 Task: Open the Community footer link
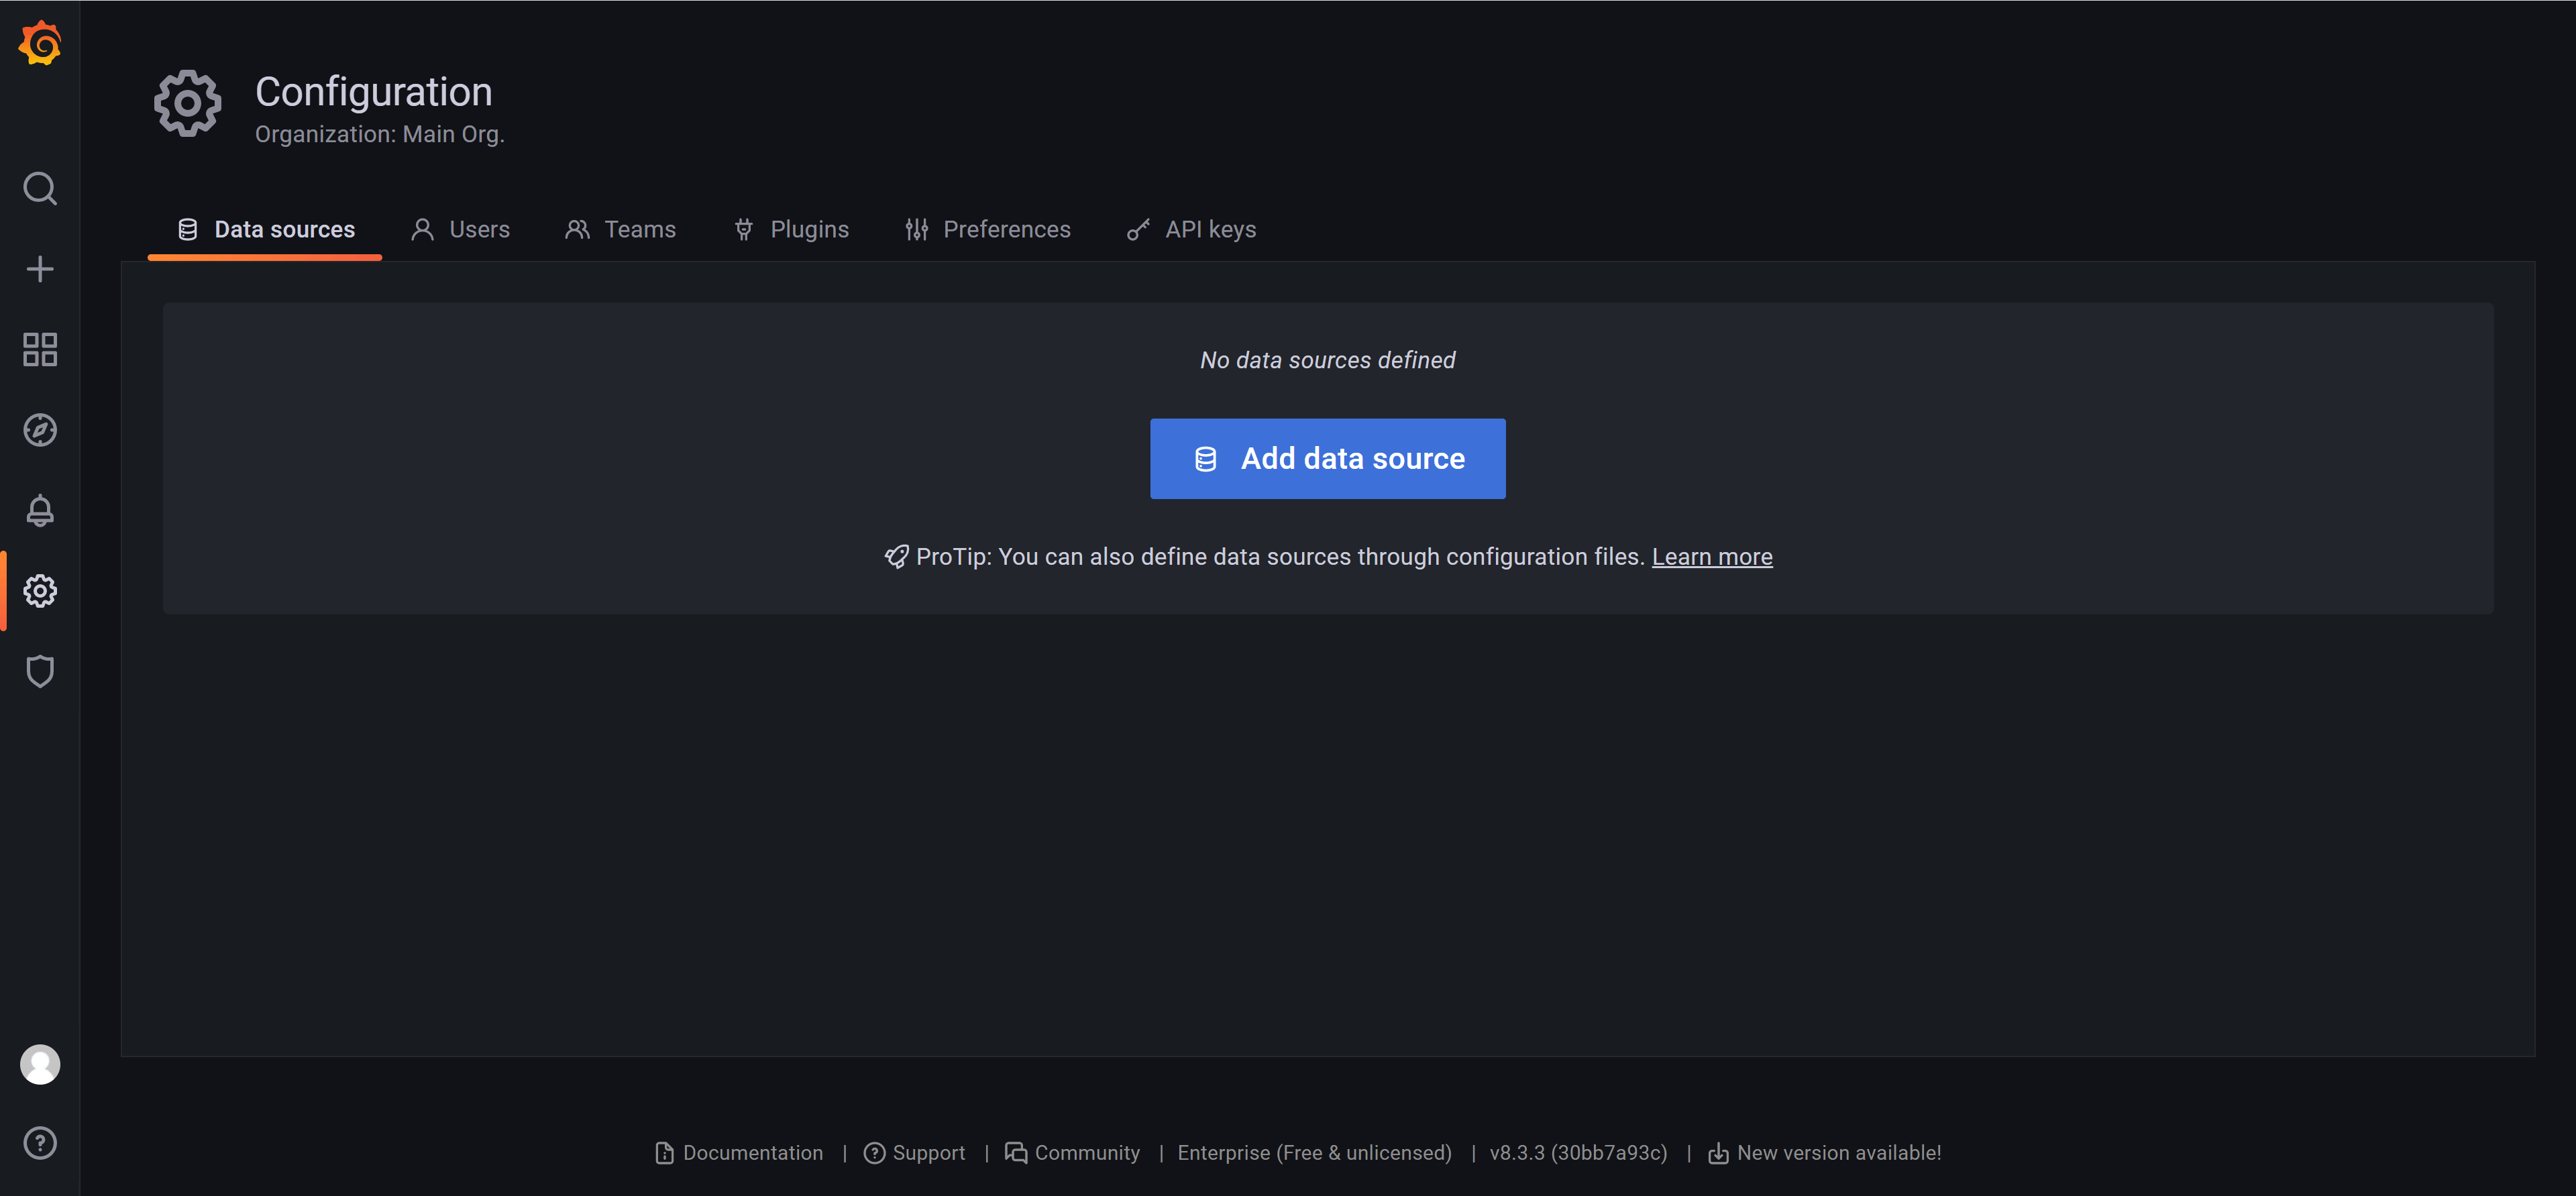click(1073, 1153)
